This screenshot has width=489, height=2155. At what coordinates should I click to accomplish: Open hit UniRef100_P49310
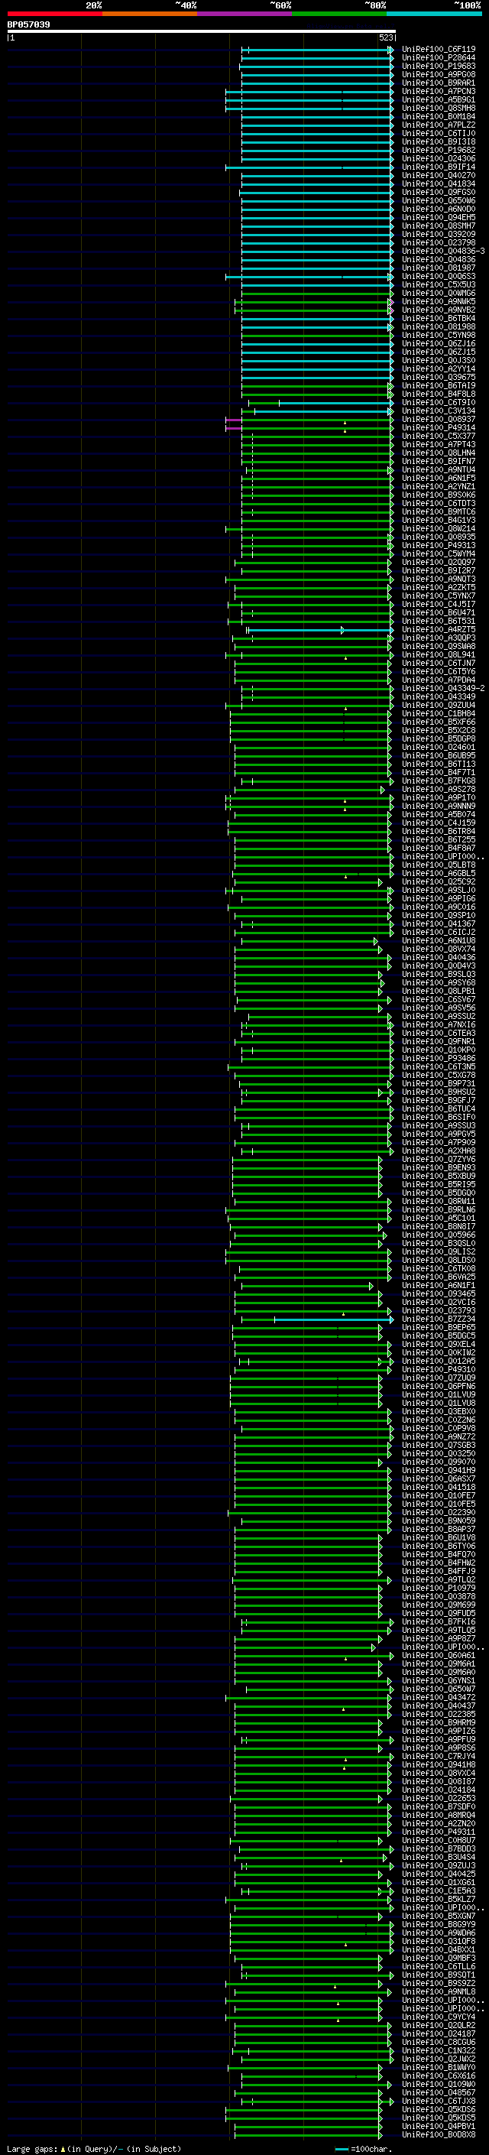[438, 1371]
